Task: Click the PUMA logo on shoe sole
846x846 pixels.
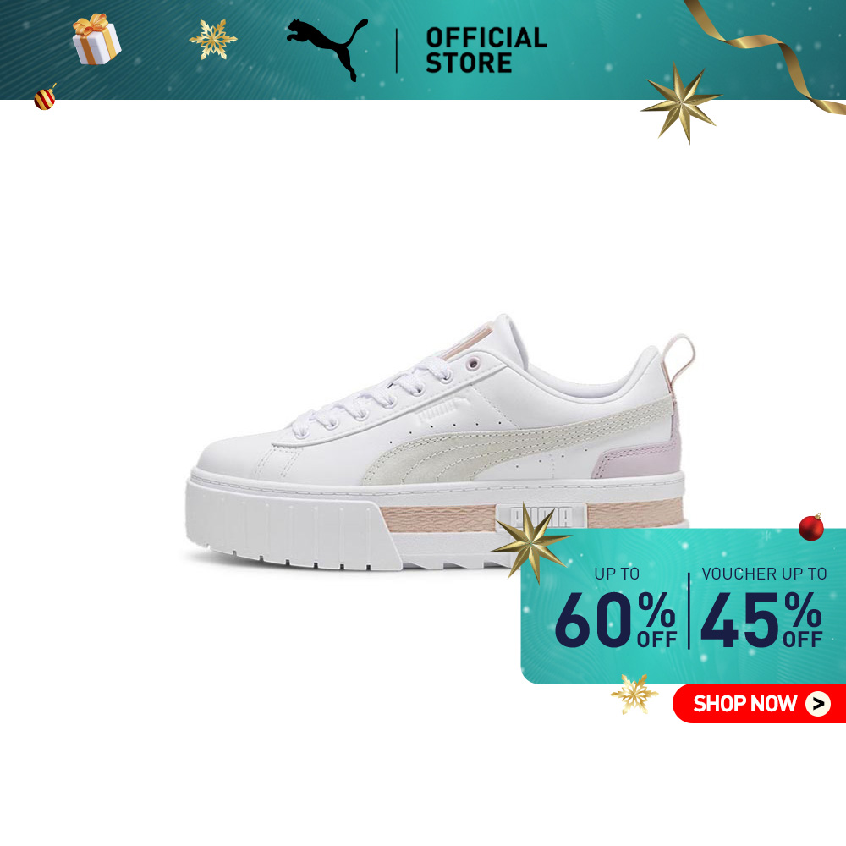Action: tap(541, 516)
